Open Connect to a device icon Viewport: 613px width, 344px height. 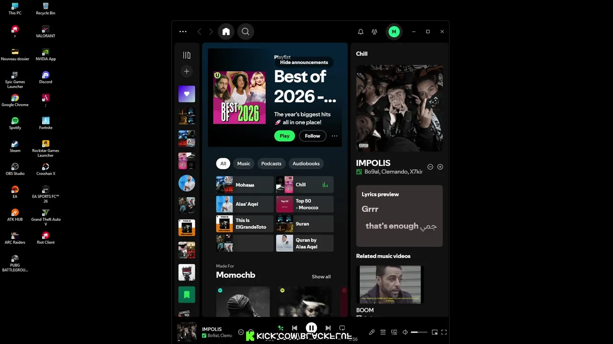click(394, 332)
